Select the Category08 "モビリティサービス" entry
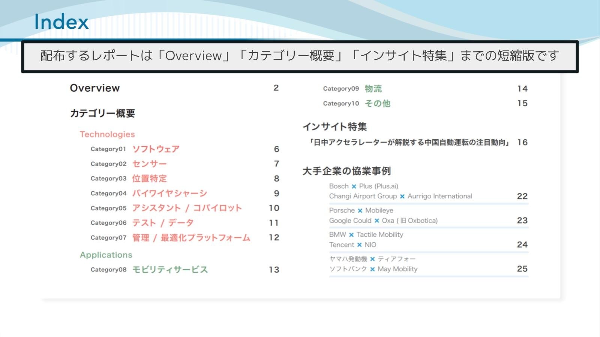This screenshot has height=337, width=600. coord(170,270)
